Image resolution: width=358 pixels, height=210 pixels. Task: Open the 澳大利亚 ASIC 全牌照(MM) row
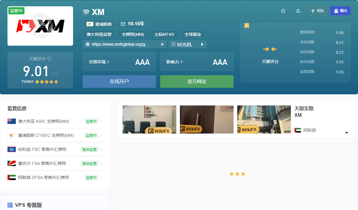pos(55,121)
